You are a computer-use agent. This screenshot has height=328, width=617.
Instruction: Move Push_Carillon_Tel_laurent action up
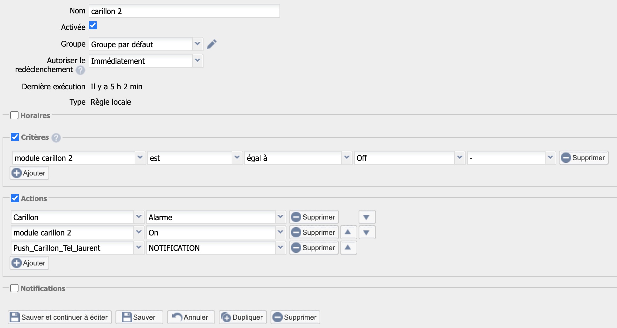(x=348, y=248)
